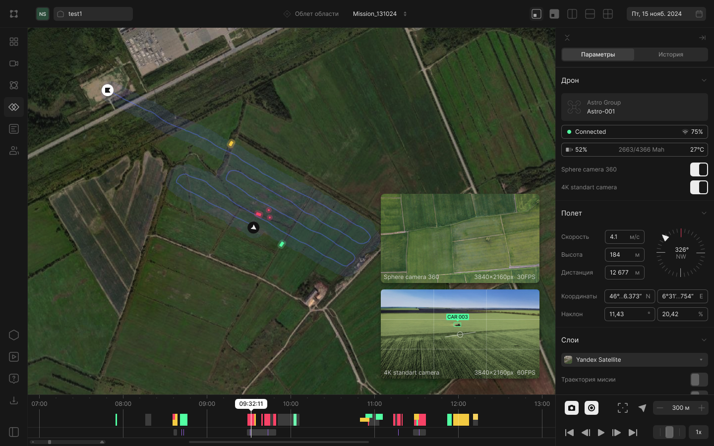The height and width of the screenshot is (446, 714).
Task: Click the record video icon
Action: [592, 408]
